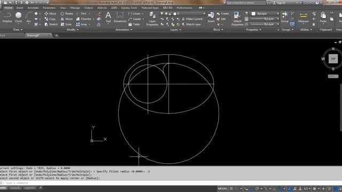This screenshot has height=192, width=342.
Task: Click Make Current layer button
Action: (x=192, y=19)
